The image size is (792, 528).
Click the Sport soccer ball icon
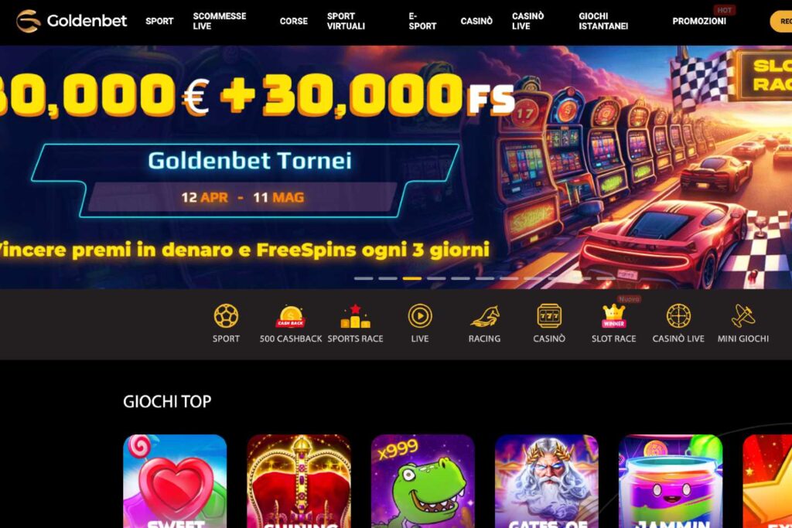point(226,316)
